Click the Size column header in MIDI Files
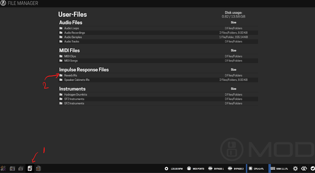 233,50
